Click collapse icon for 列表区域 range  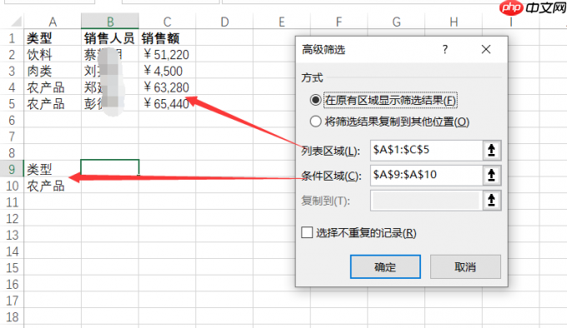491,150
